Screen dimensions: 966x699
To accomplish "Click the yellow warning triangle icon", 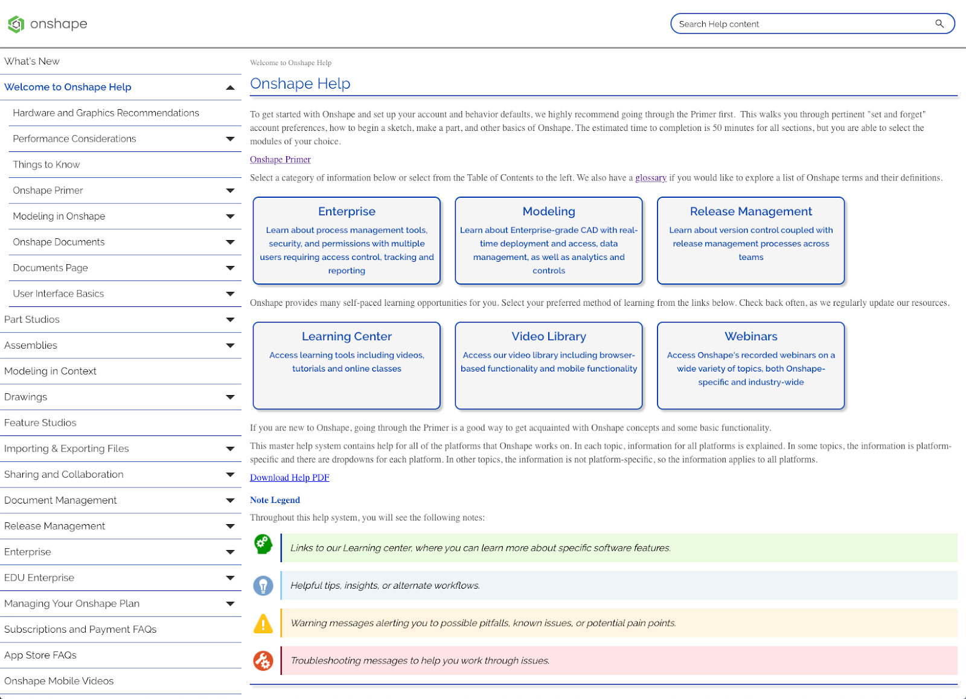I will 263,623.
